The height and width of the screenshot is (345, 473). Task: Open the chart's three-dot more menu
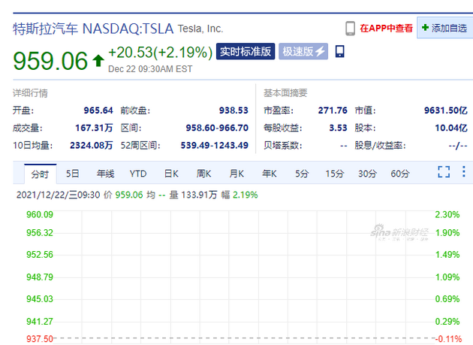tap(464, 171)
